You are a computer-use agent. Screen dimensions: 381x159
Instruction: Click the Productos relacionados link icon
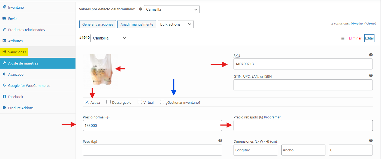coord(4,30)
